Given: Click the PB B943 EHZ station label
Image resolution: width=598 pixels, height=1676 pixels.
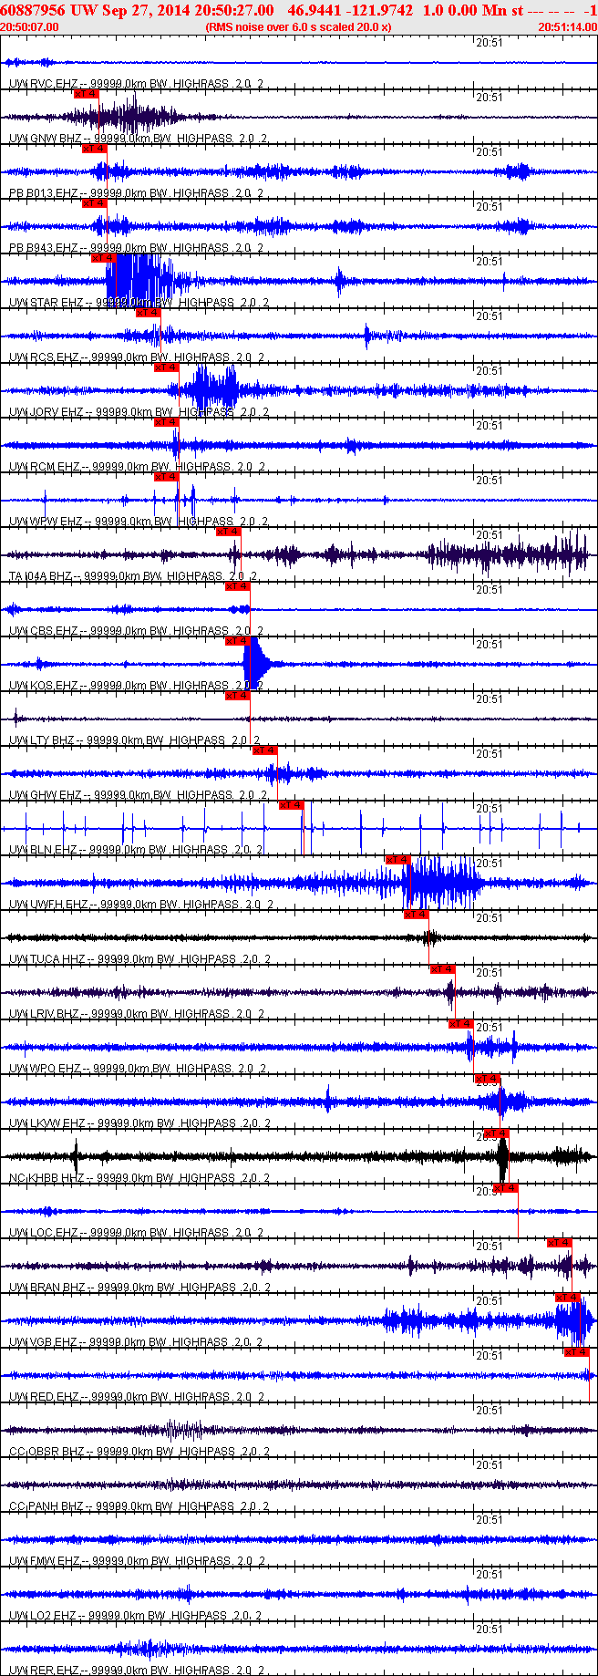Looking at the screenshot, I should coord(137,248).
